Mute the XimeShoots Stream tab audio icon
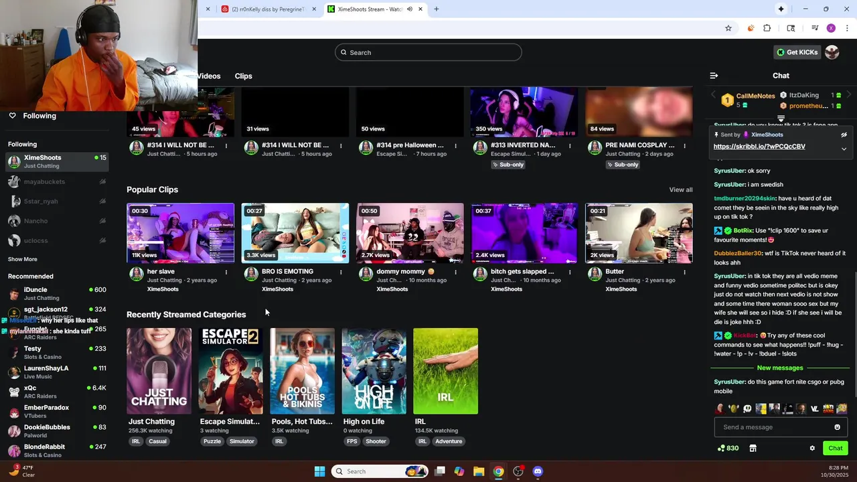Image resolution: width=857 pixels, height=482 pixels. click(x=410, y=9)
